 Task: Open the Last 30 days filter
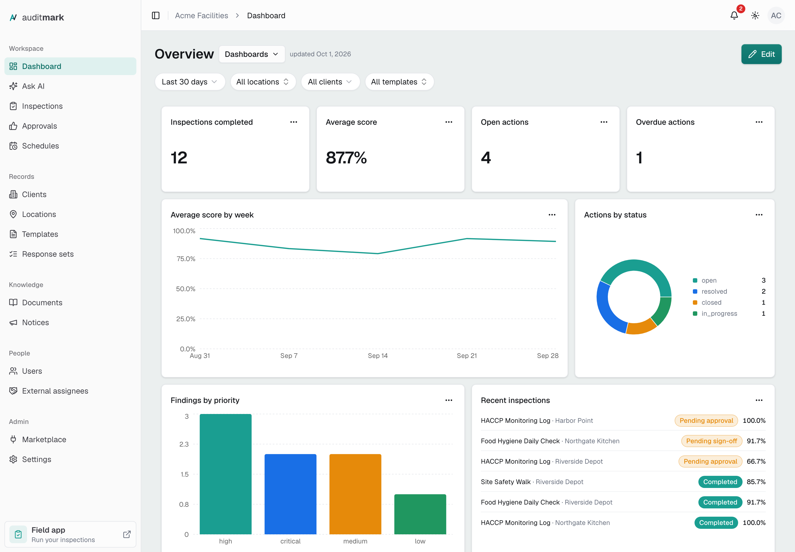tap(190, 82)
